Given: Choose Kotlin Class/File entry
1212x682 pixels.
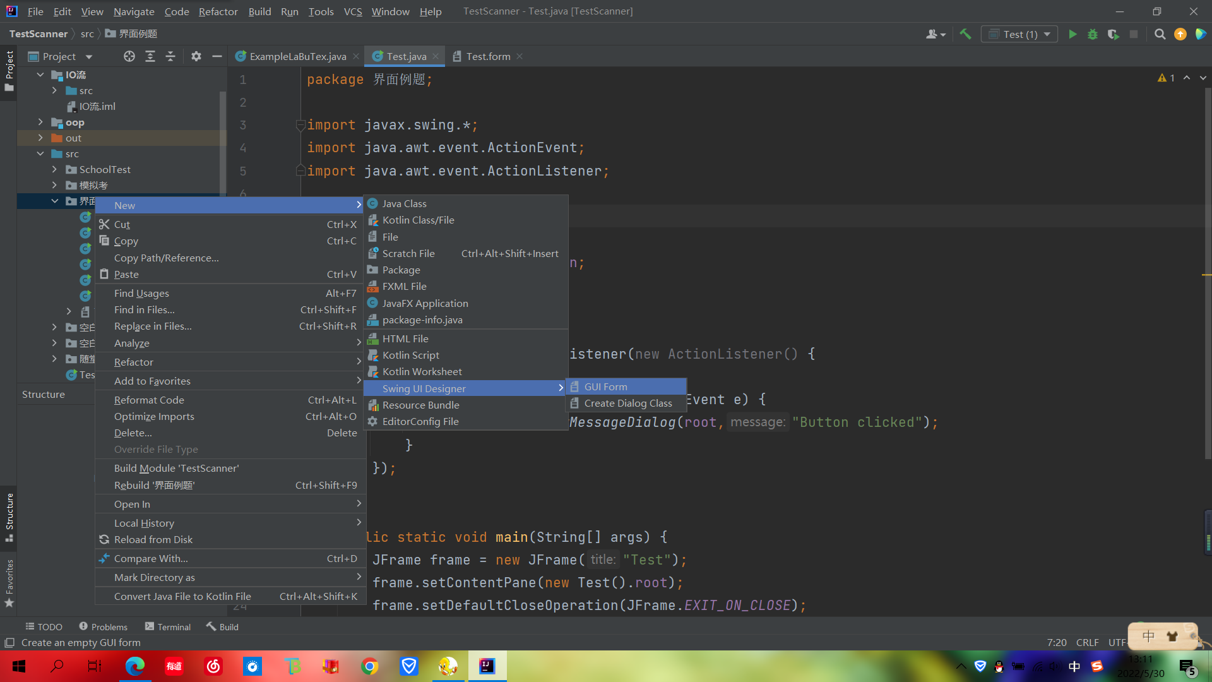Looking at the screenshot, I should tap(466, 220).
